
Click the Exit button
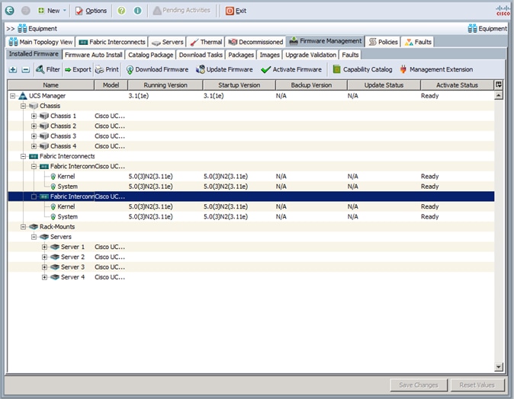[236, 11]
